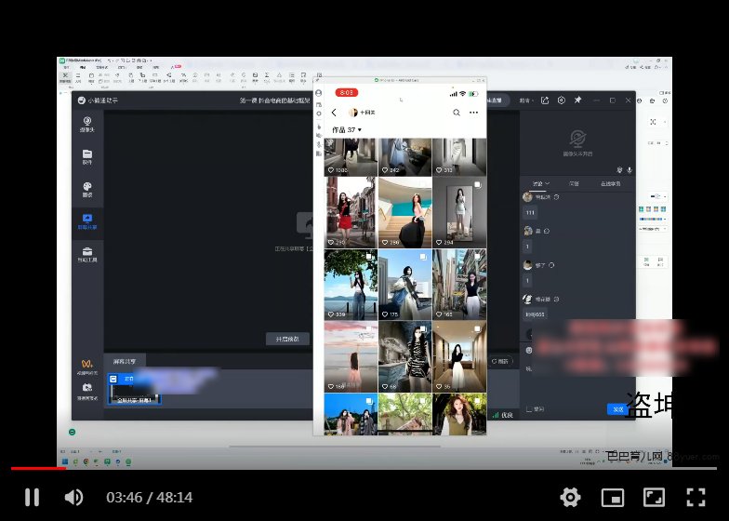Enter fullscreen in the video player
The image size is (729, 521).
pyautogui.click(x=696, y=497)
